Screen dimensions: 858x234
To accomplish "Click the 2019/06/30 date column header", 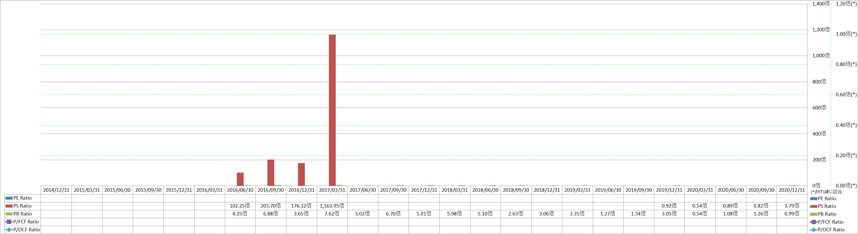I will (608, 190).
